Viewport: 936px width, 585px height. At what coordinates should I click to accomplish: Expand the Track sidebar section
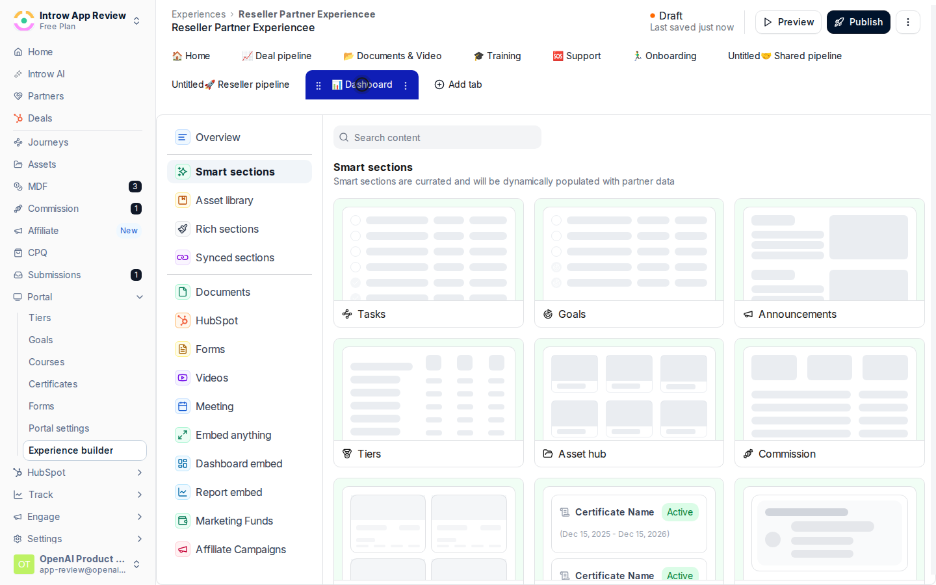pyautogui.click(x=140, y=495)
